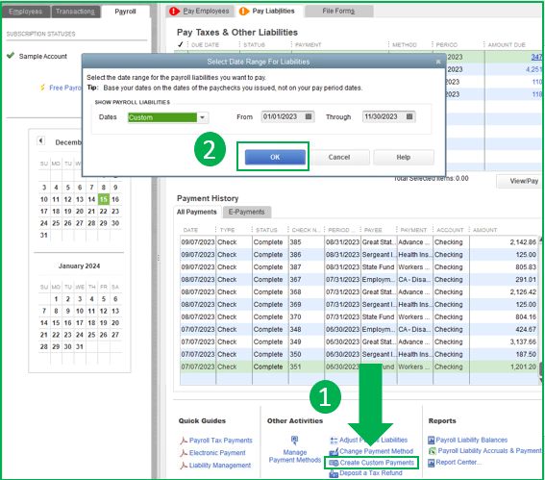
Task: Click the Manage Payment Methods icon
Action: 295,441
